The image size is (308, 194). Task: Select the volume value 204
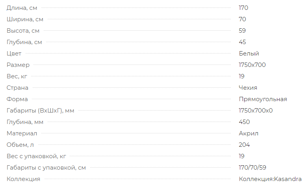pos(244,145)
